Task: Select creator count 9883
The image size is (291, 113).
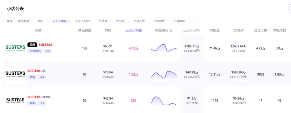Action: pyautogui.click(x=261, y=74)
